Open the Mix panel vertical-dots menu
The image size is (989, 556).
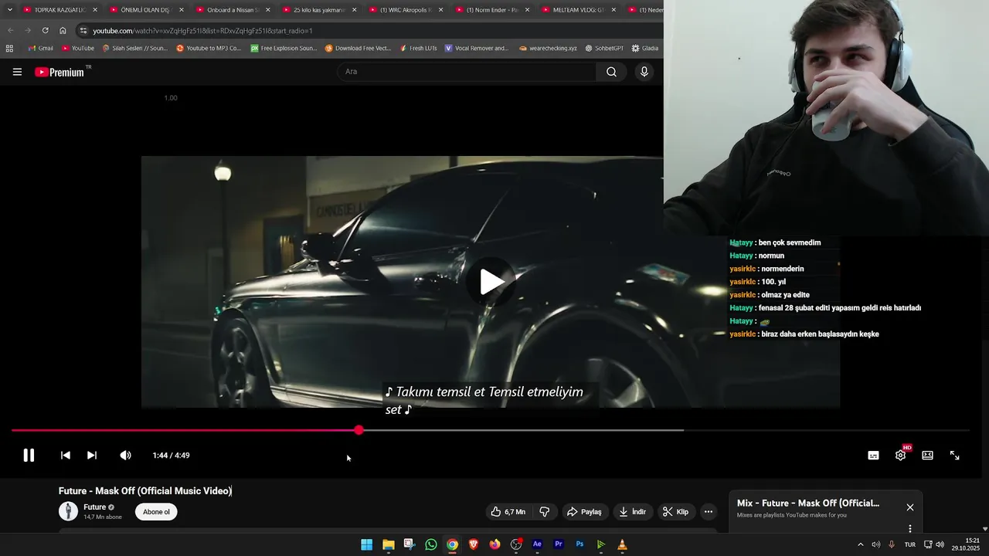click(x=910, y=529)
